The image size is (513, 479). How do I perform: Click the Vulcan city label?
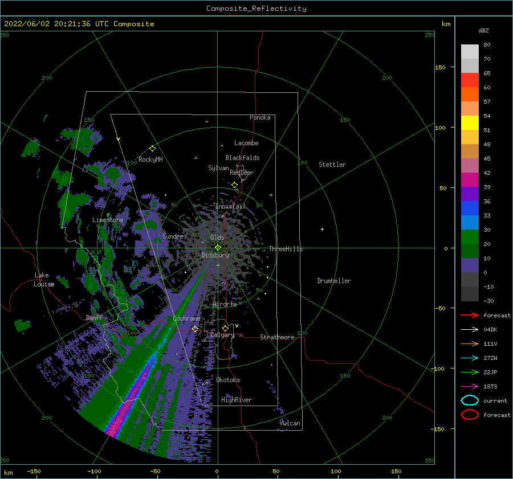(290, 423)
